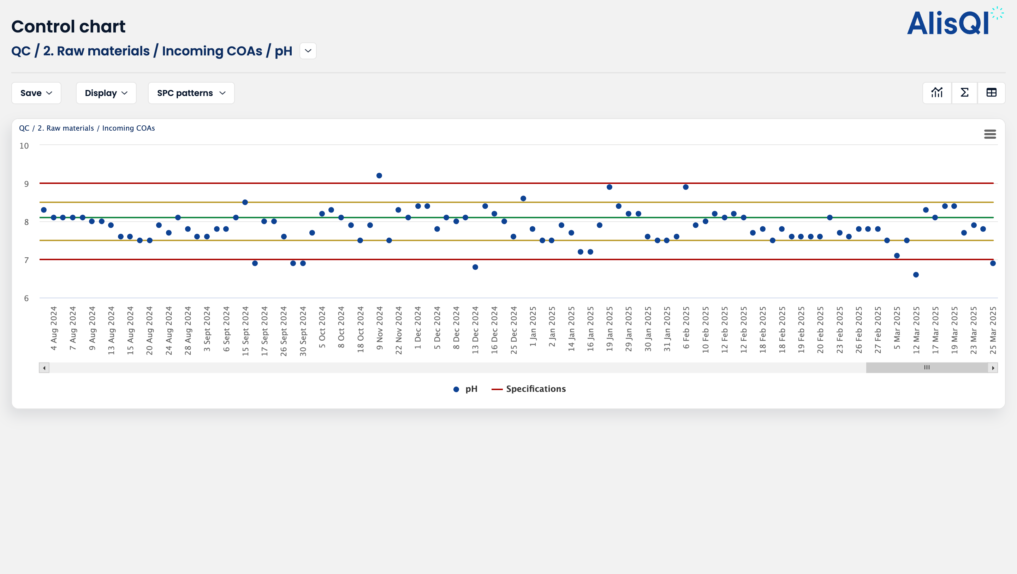Open the Save dropdown
This screenshot has width=1017, height=574.
[36, 93]
